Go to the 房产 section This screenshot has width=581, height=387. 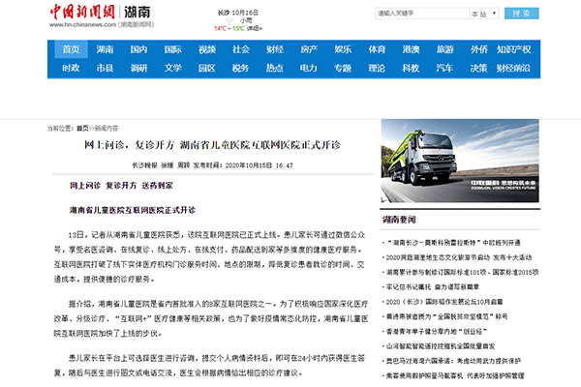click(x=309, y=49)
